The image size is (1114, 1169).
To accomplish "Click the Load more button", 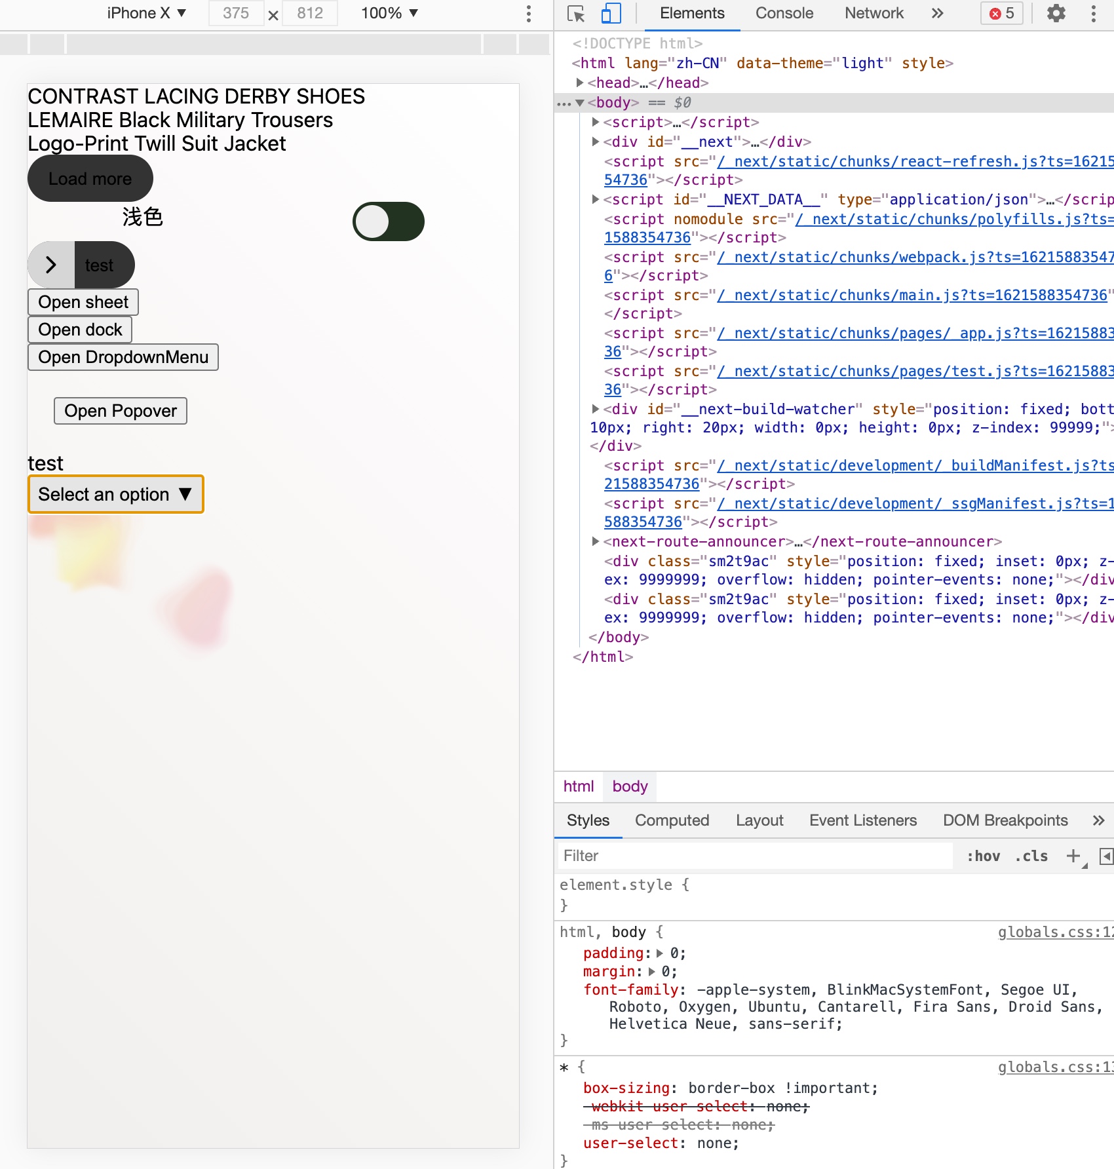I will [x=90, y=178].
